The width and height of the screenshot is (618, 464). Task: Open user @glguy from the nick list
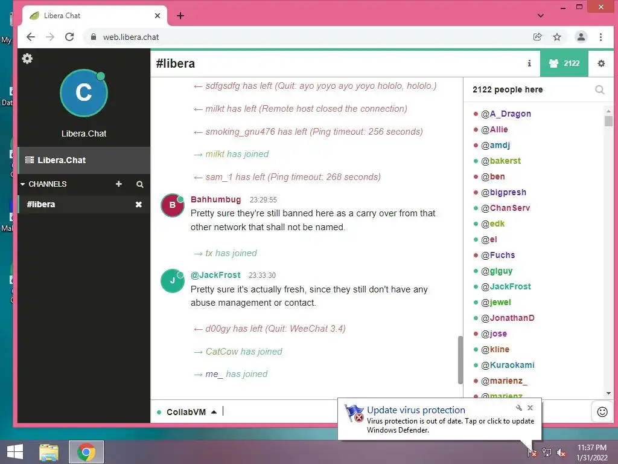497,271
